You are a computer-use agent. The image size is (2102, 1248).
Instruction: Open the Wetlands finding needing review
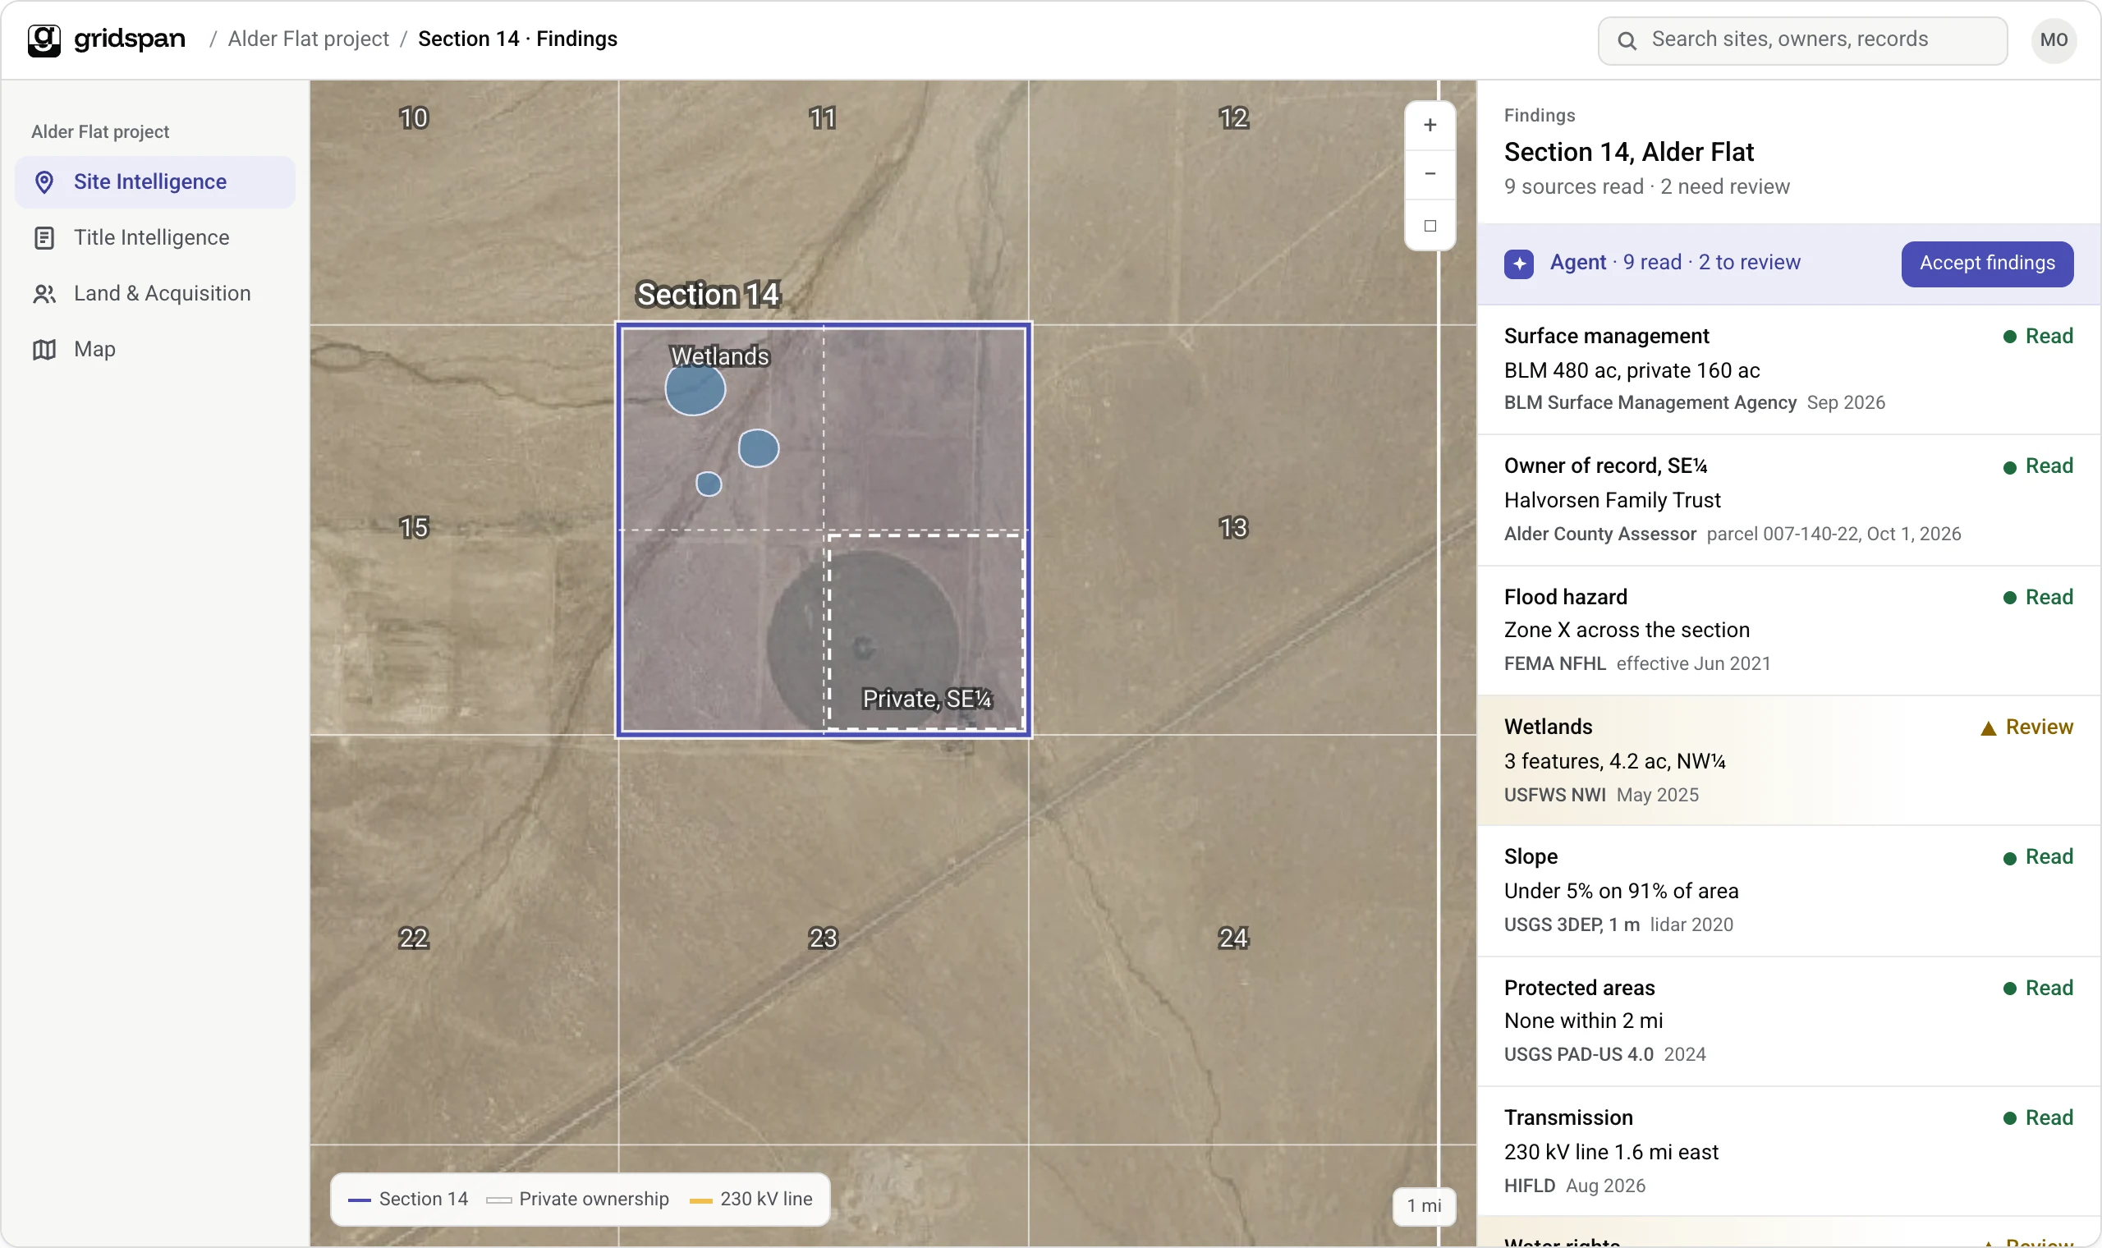tap(1788, 760)
